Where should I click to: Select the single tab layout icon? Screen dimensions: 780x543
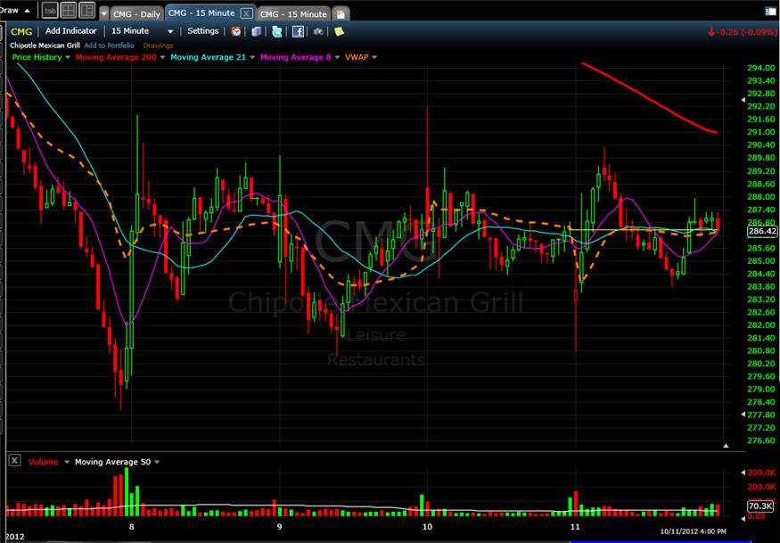(50, 11)
